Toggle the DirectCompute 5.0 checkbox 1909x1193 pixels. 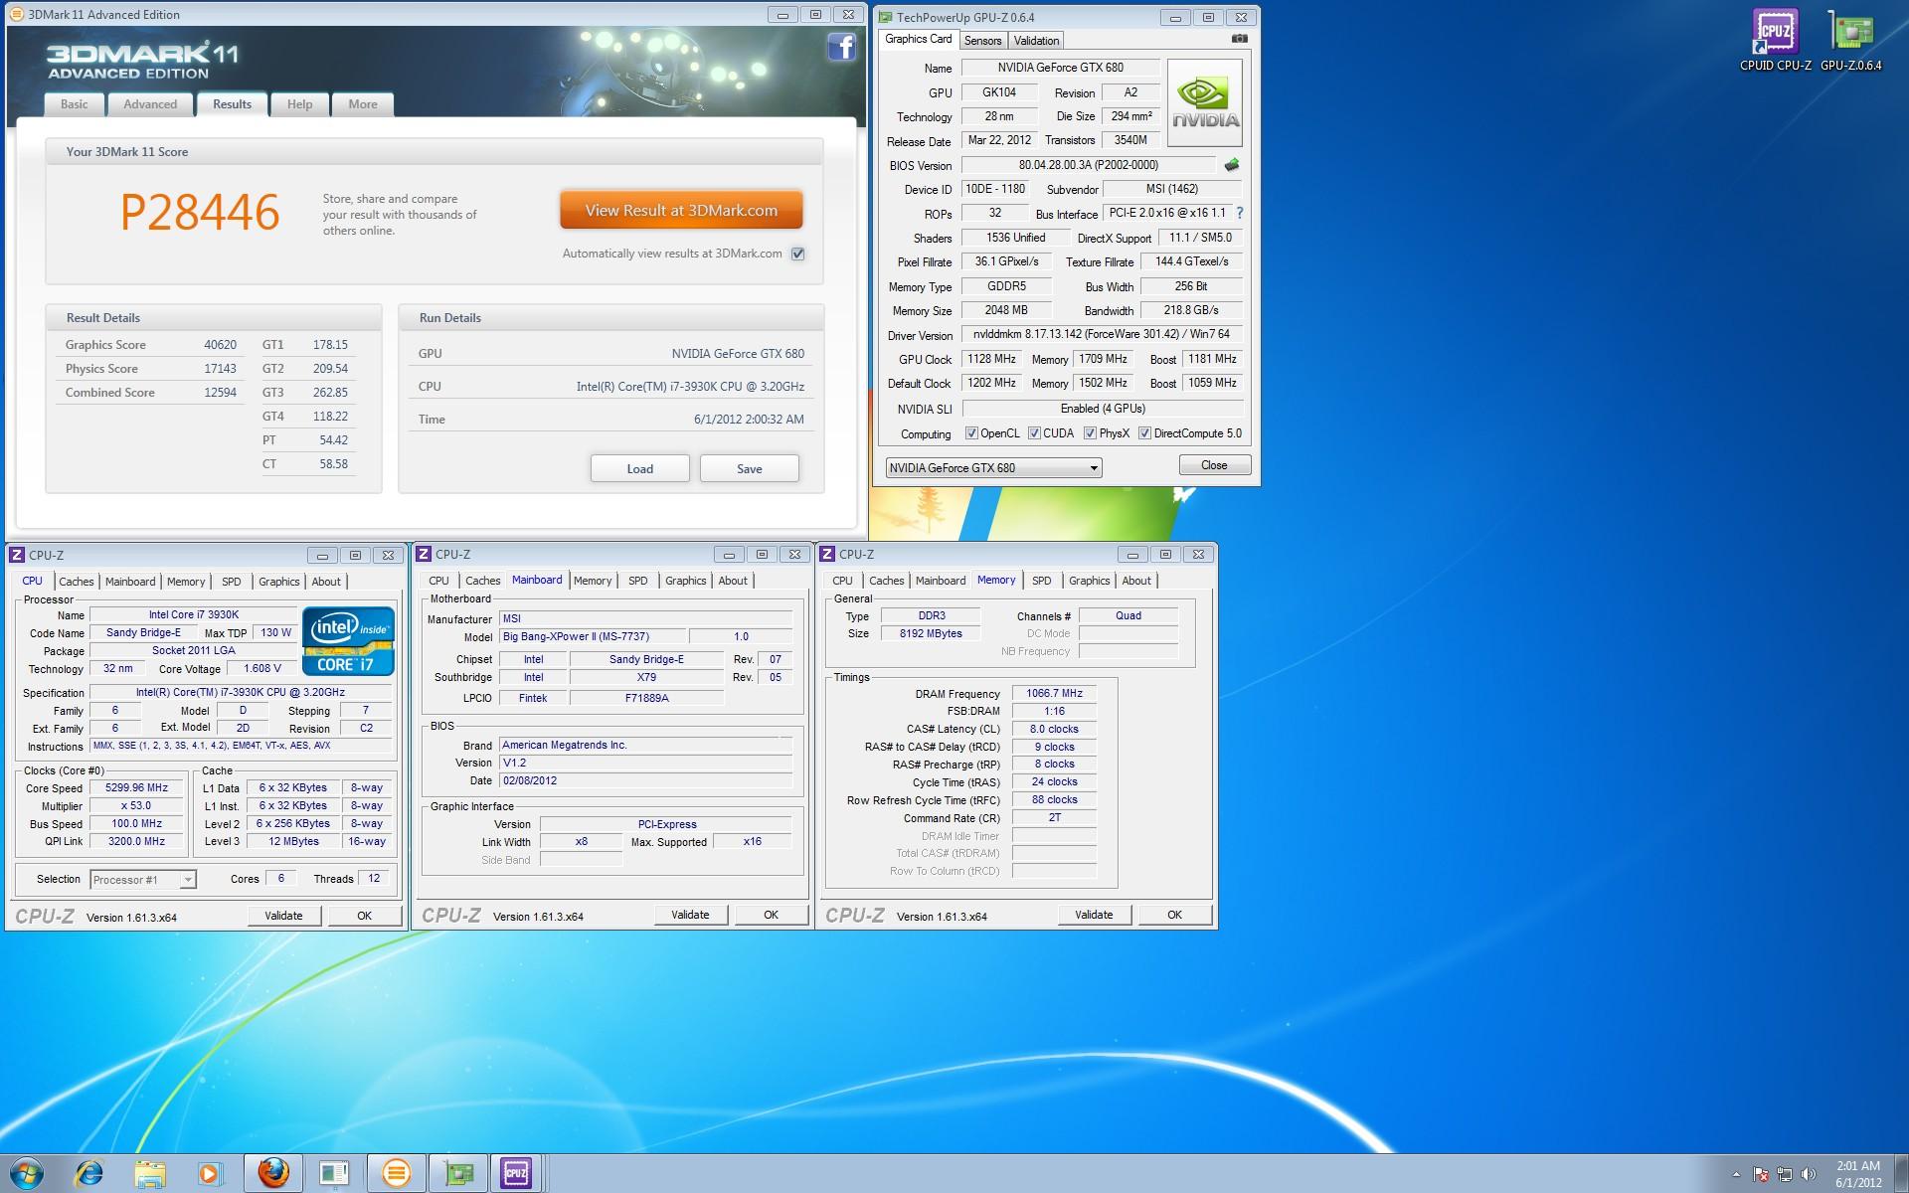[1144, 433]
